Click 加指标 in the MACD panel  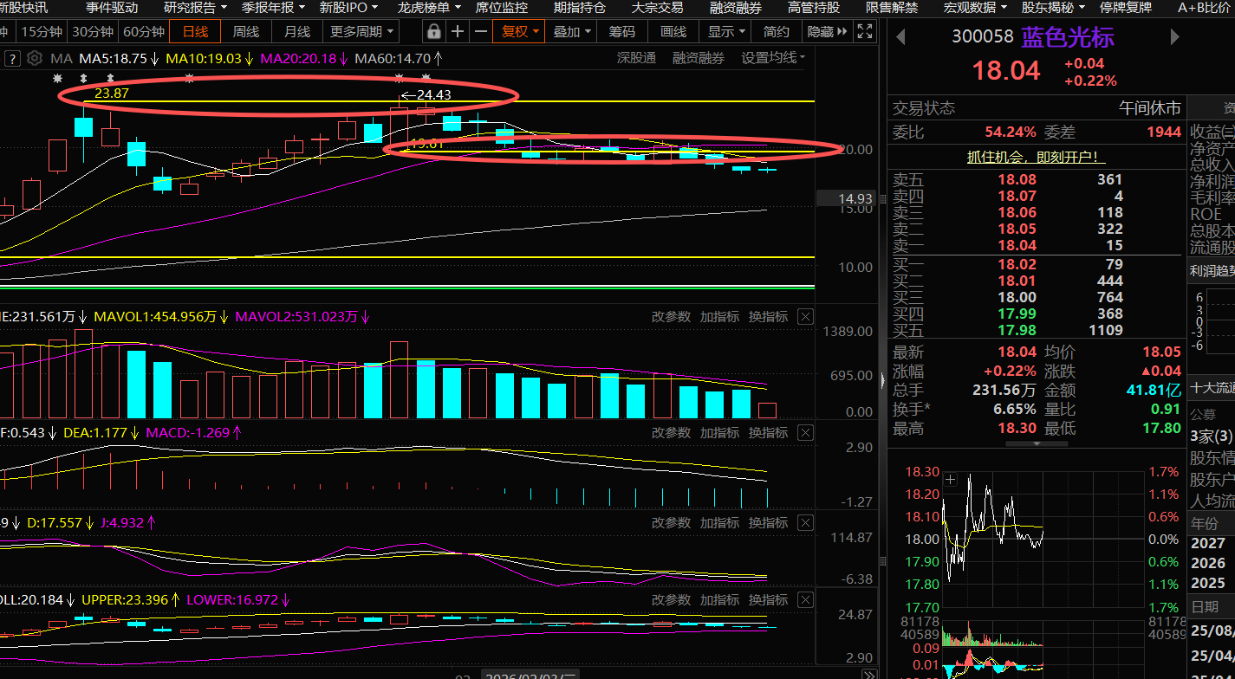coord(719,432)
